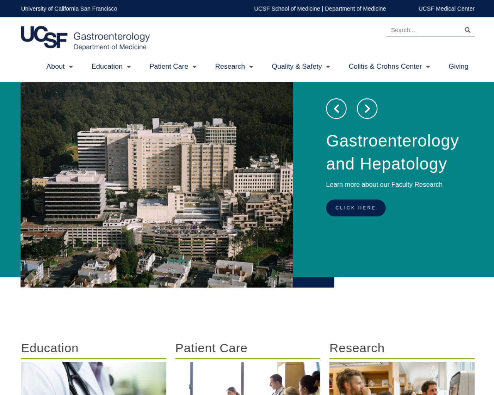494x395 pixels.
Task: Click the Research section heading
Action: point(357,348)
